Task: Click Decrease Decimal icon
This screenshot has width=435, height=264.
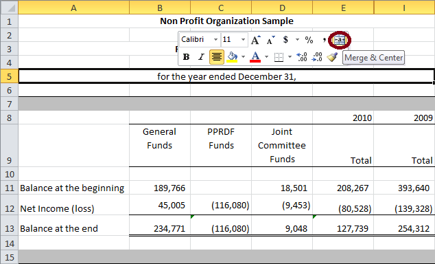Action: (x=317, y=57)
